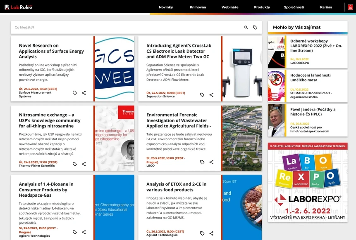Click the tag icon on the Agilent CrossLab article
This screenshot has width=356, height=240.
point(202,95)
